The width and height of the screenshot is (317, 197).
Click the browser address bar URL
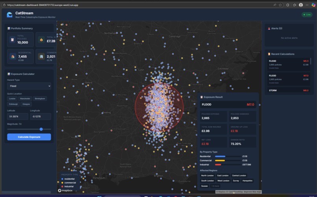pos(42,5)
